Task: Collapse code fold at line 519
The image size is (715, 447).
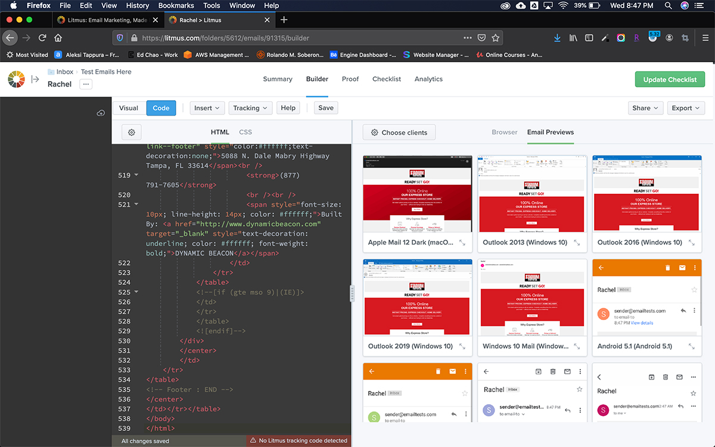Action: [x=136, y=175]
